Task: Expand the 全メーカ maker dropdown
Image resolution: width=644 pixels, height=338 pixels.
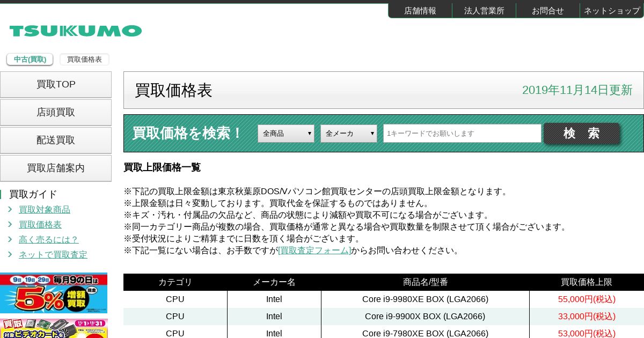Action: pyautogui.click(x=349, y=134)
